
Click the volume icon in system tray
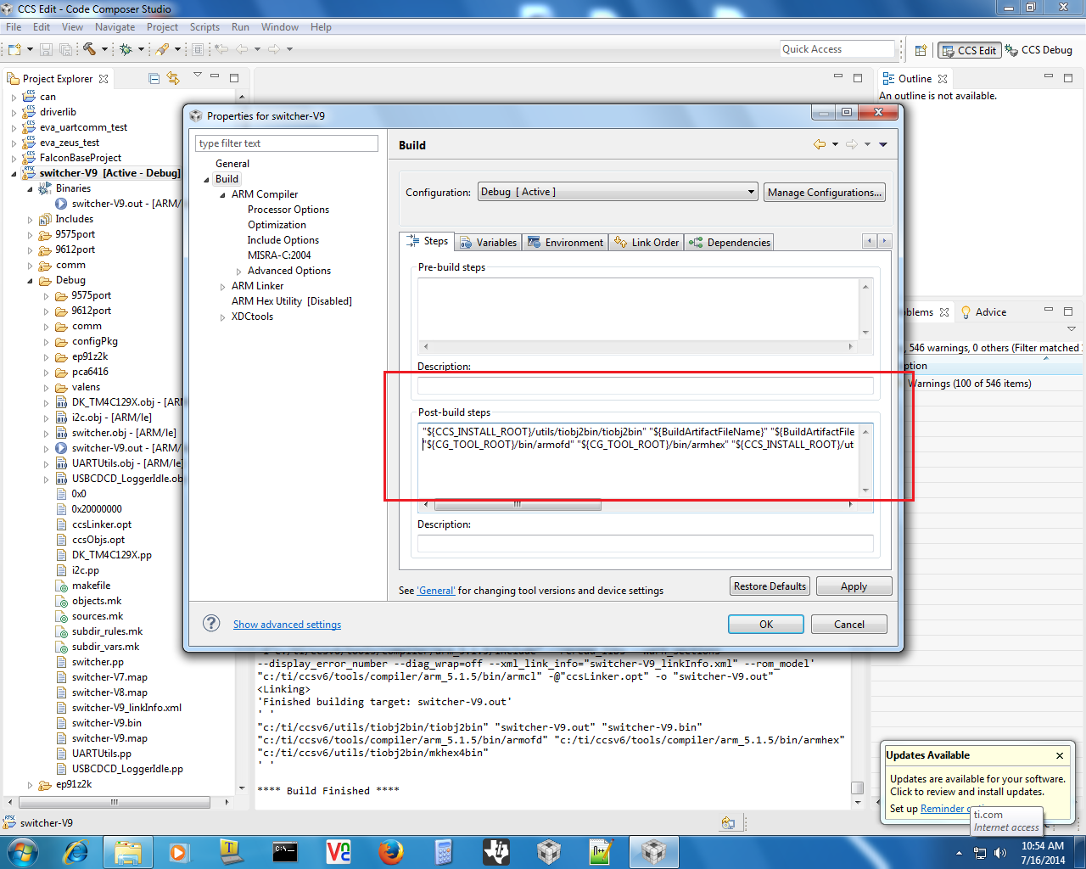(x=1000, y=853)
